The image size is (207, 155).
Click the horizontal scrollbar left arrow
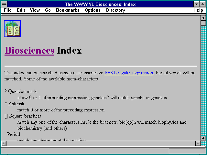4,143
